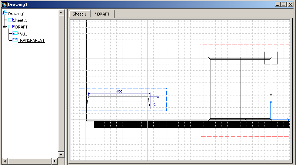The image size is (296, 165).
Task: Click the Drawing1 root icon in tree
Action: [x=5, y=13]
